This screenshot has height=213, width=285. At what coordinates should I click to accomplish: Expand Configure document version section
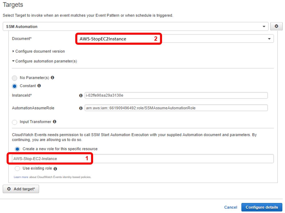click(38, 51)
